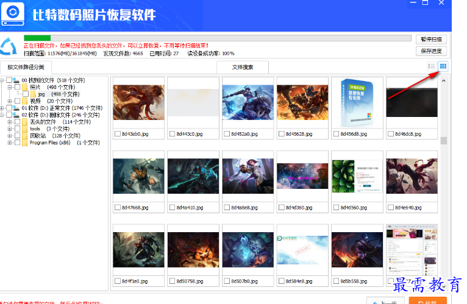Click the recycle scanning icon
Screen dimensions: 467x304
(x=9, y=46)
